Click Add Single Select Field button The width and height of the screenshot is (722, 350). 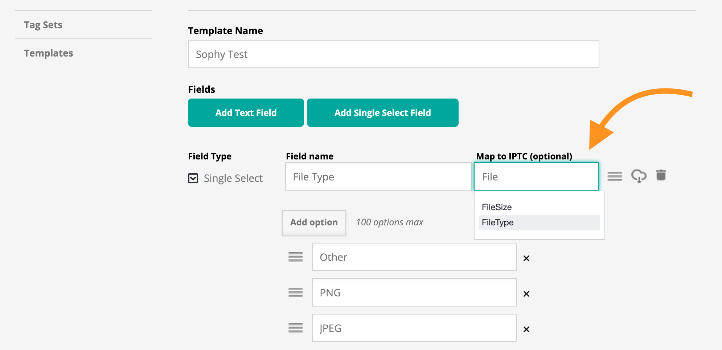click(x=383, y=113)
